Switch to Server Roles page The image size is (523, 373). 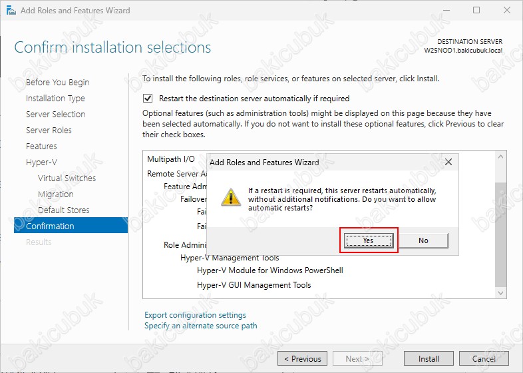pyautogui.click(x=49, y=131)
